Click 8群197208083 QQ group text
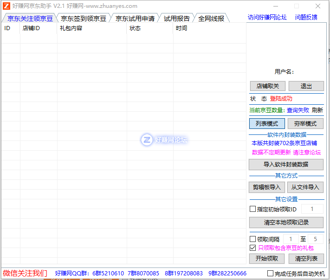This screenshot has width=330, height=280. (184, 273)
